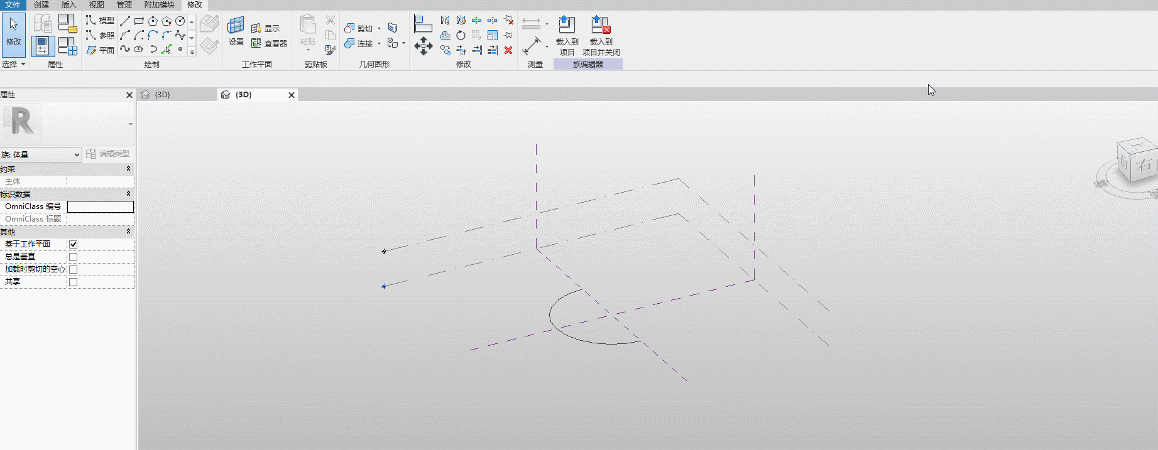The height and width of the screenshot is (450, 1158).
Task: Click the ViewCube 右 face
Action: (x=1144, y=166)
